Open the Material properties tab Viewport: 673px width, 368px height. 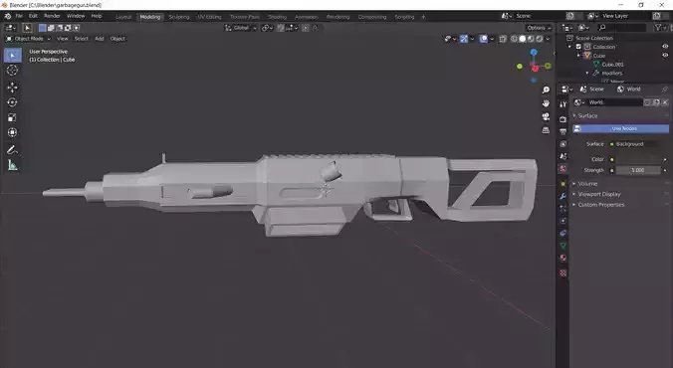click(563, 258)
